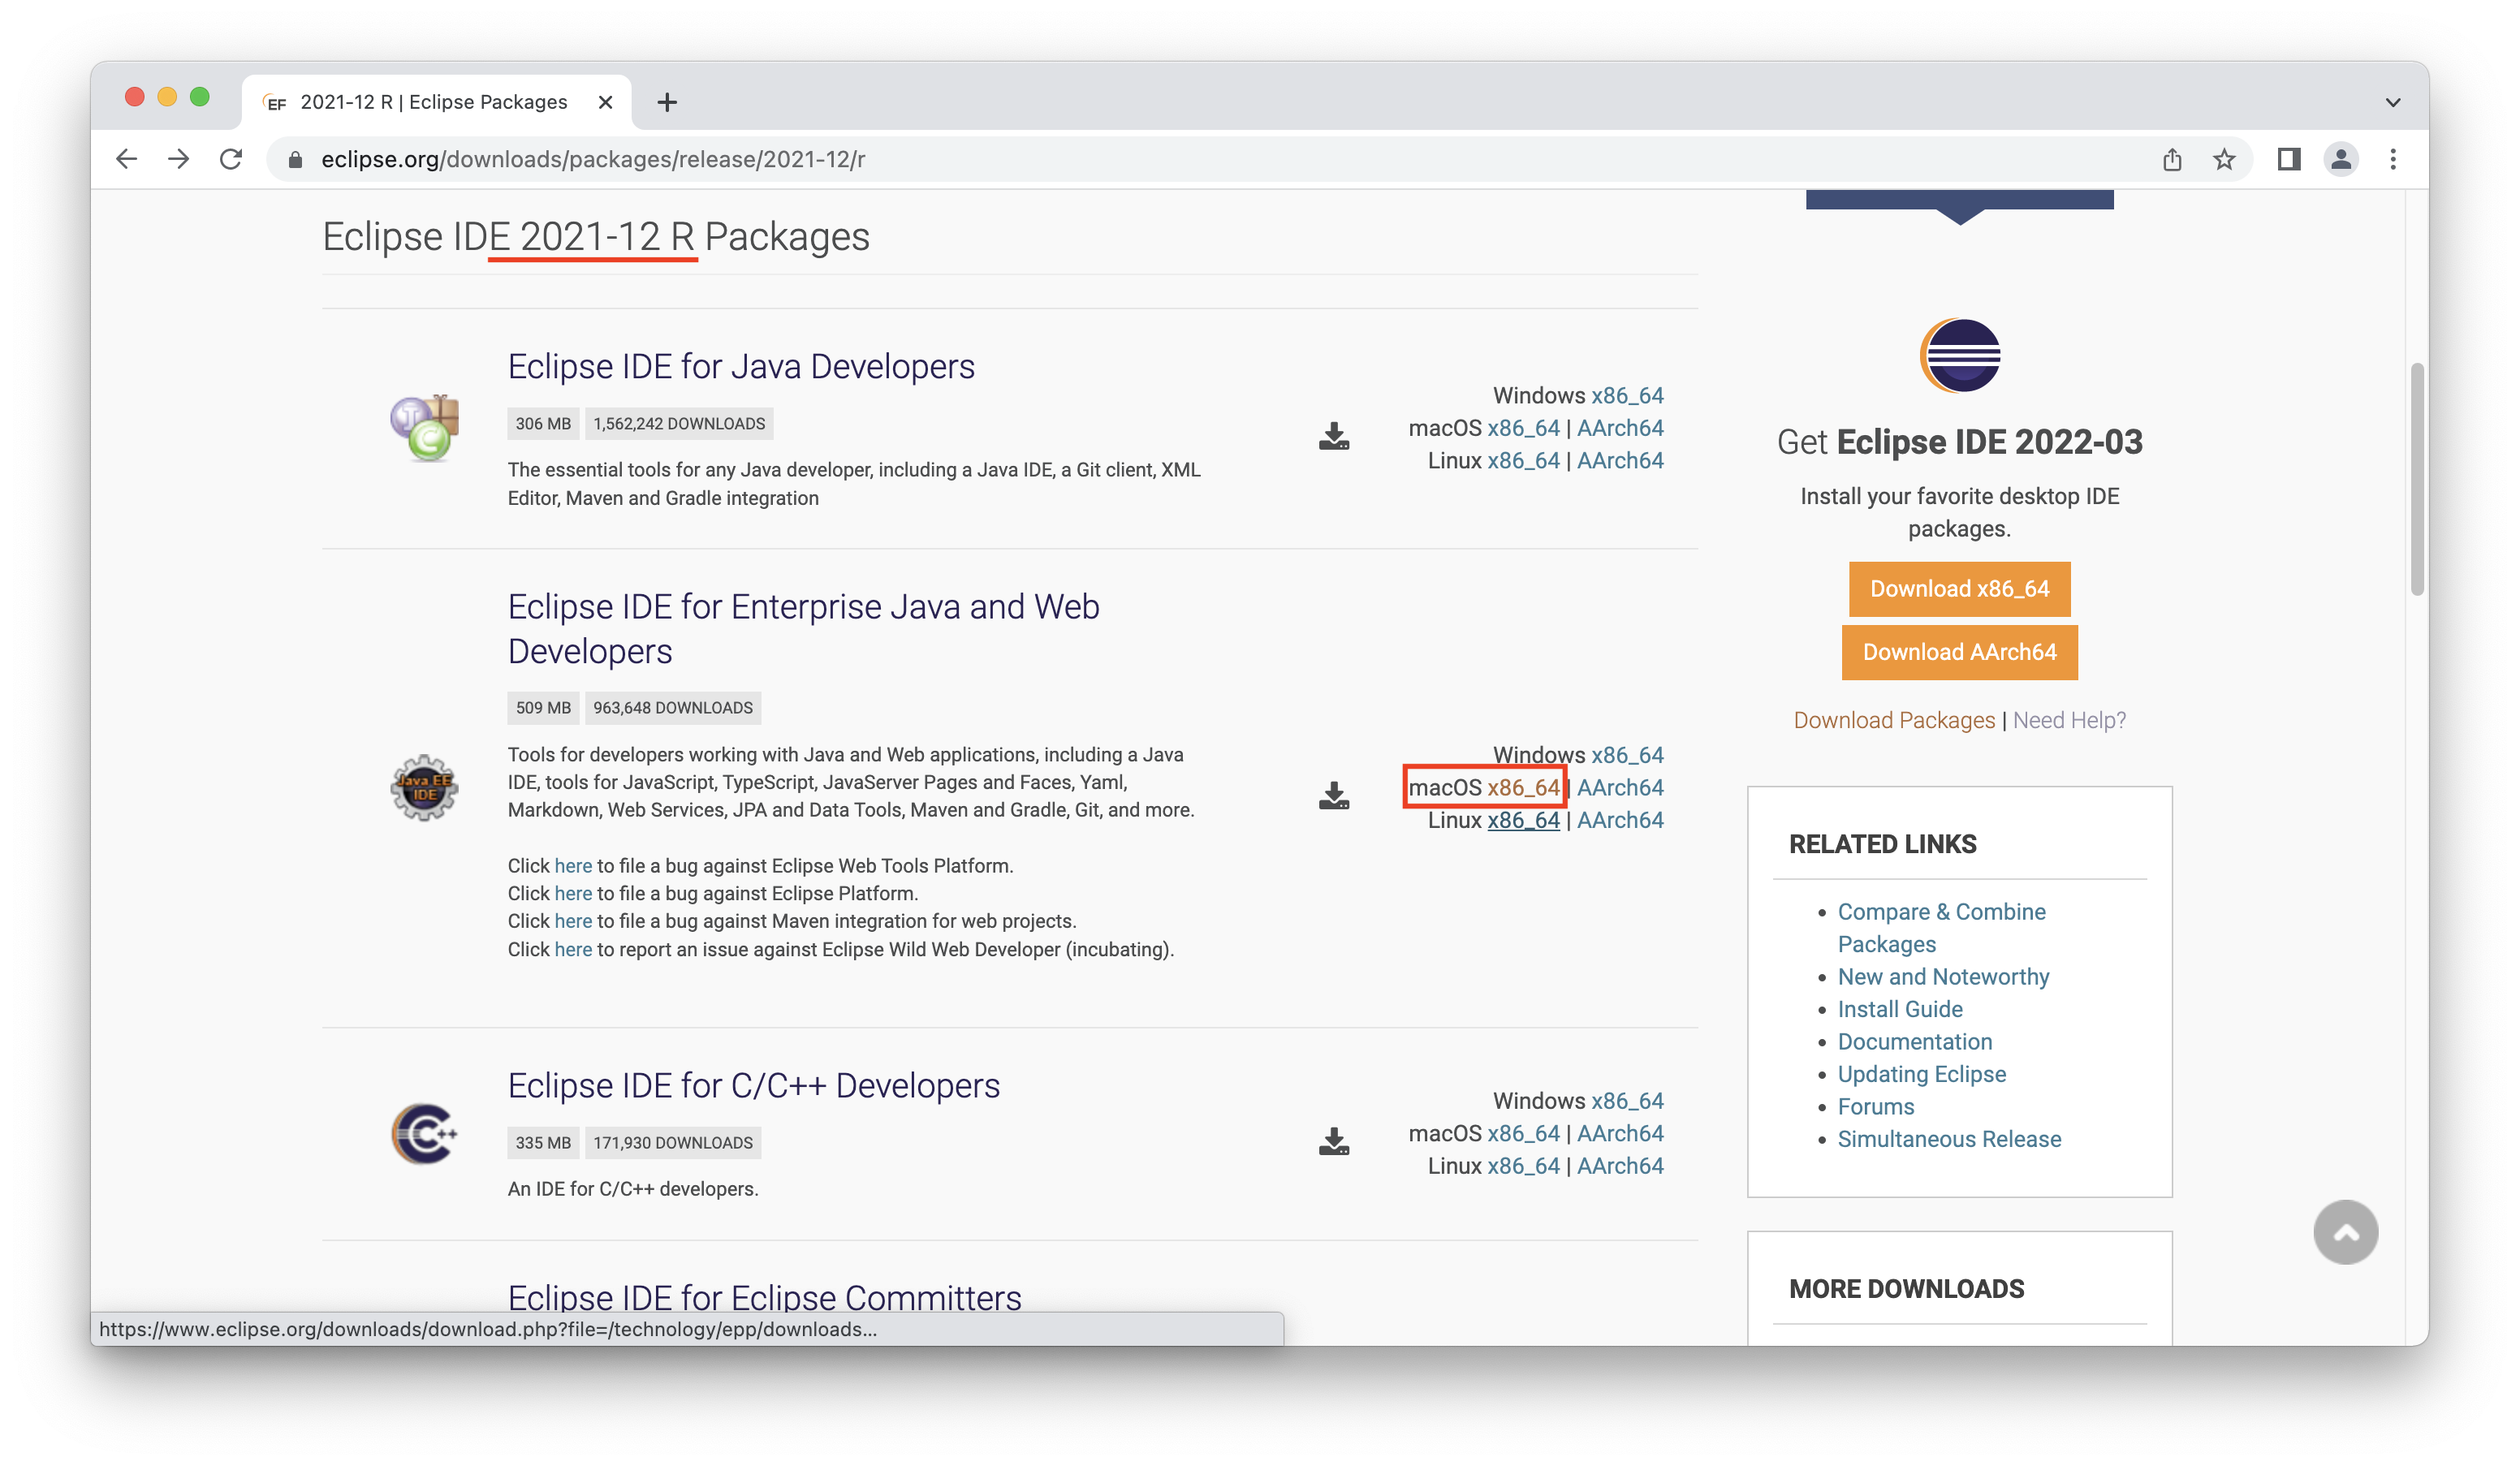Open the New and Noteworthy link
2520x1466 pixels.
(1943, 976)
